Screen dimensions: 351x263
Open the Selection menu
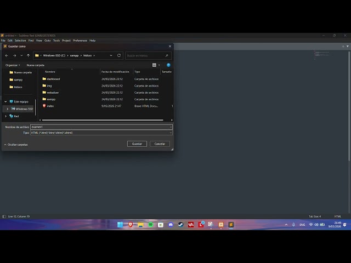[x=20, y=41]
